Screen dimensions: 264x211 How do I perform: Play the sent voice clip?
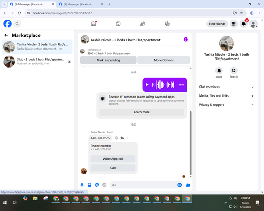pyautogui.click(x=147, y=85)
